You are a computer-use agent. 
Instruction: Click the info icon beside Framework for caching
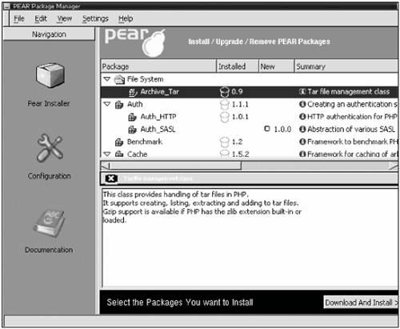pos(302,154)
